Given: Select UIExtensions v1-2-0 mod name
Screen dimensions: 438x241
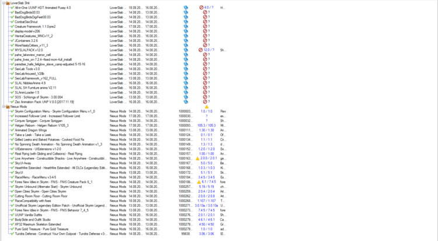Looking at the screenshot, I should click(x=38, y=149).
